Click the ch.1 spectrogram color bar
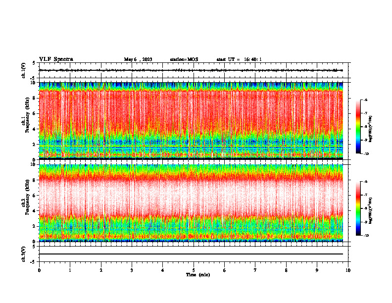Screen dimensions: 392x303 tap(358, 127)
